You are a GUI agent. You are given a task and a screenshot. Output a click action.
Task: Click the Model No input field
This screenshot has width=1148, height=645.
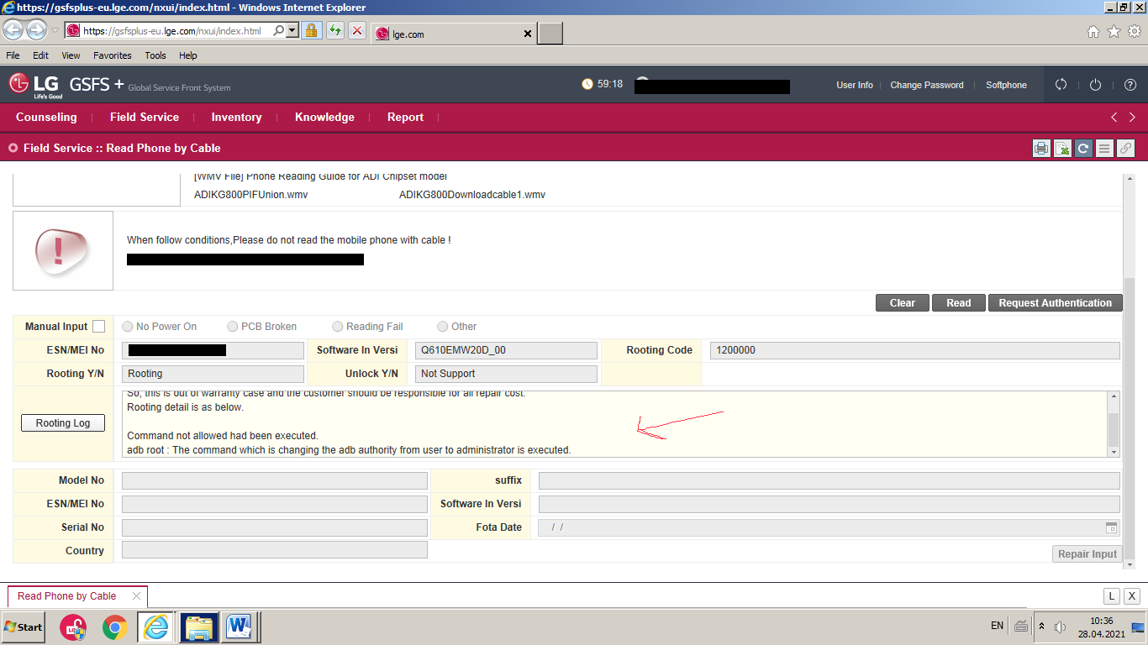pos(274,480)
